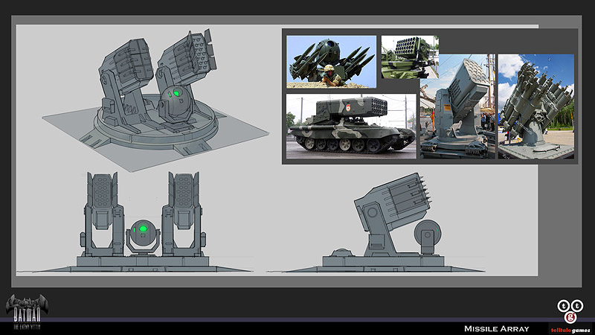This screenshot has height=335, width=595.
Task: Click the 'Missile Array' title text
Action: [496, 329]
